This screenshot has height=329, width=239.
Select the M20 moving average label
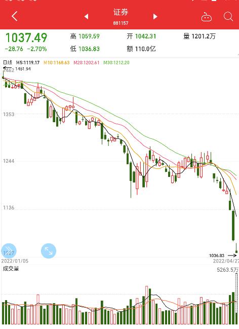click(87, 62)
